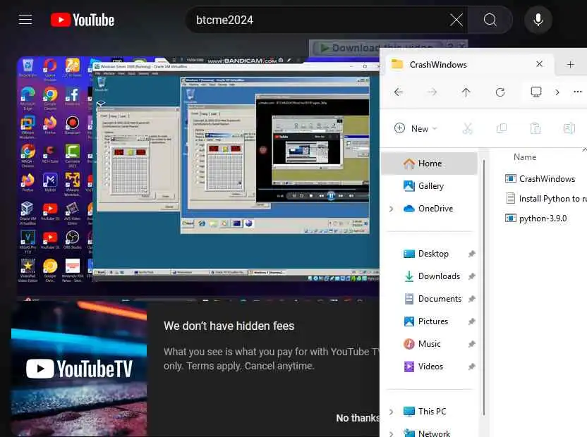
Task: Expand the Network tree node
Action: 391,433
